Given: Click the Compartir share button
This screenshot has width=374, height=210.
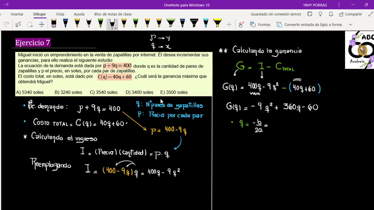Looking at the screenshot, I should click(x=350, y=14).
